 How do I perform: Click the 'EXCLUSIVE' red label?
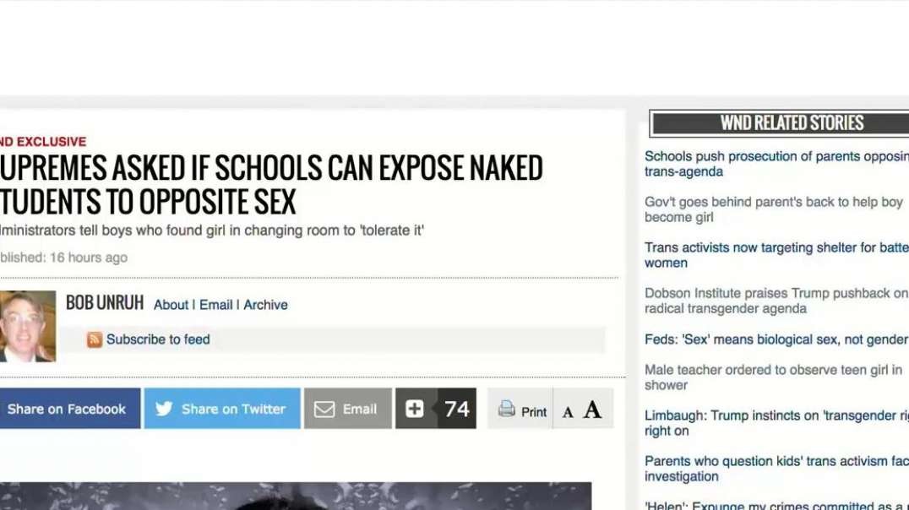(51, 142)
